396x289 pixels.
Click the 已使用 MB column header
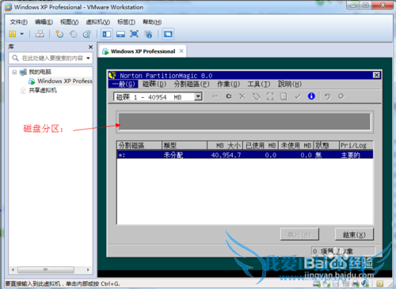coord(261,145)
